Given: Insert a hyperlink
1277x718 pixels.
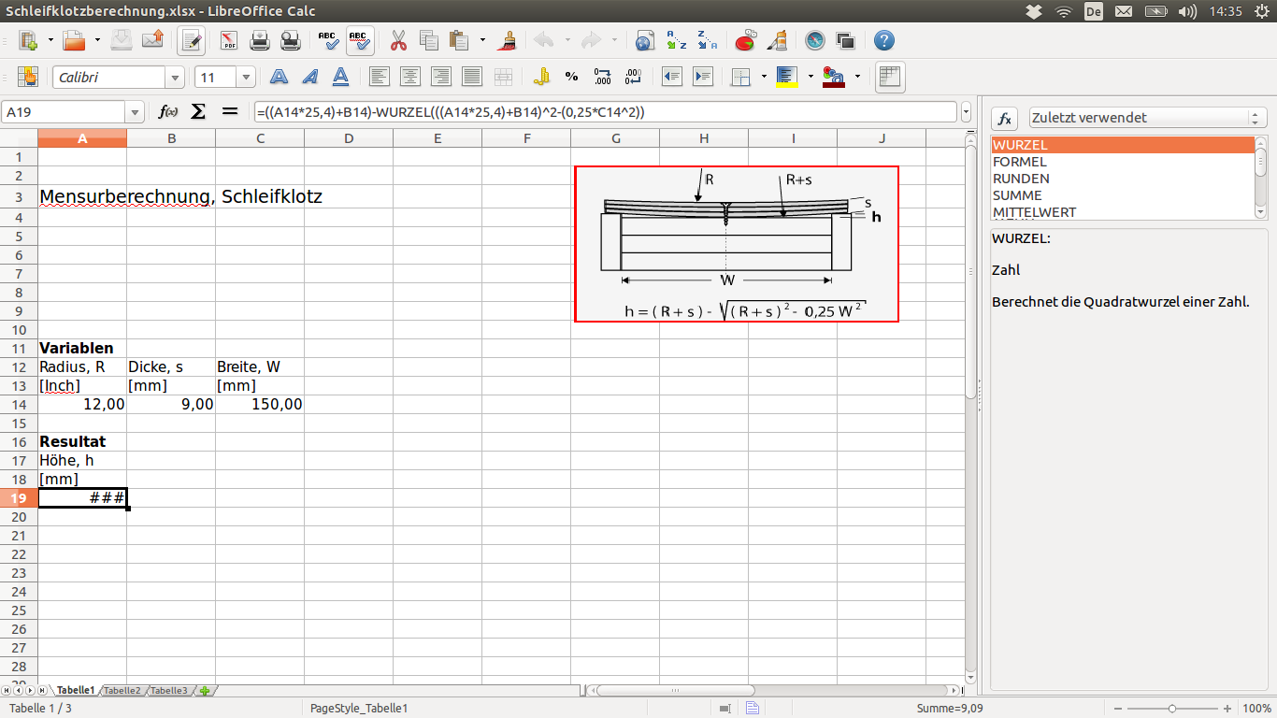Looking at the screenshot, I should pos(644,41).
